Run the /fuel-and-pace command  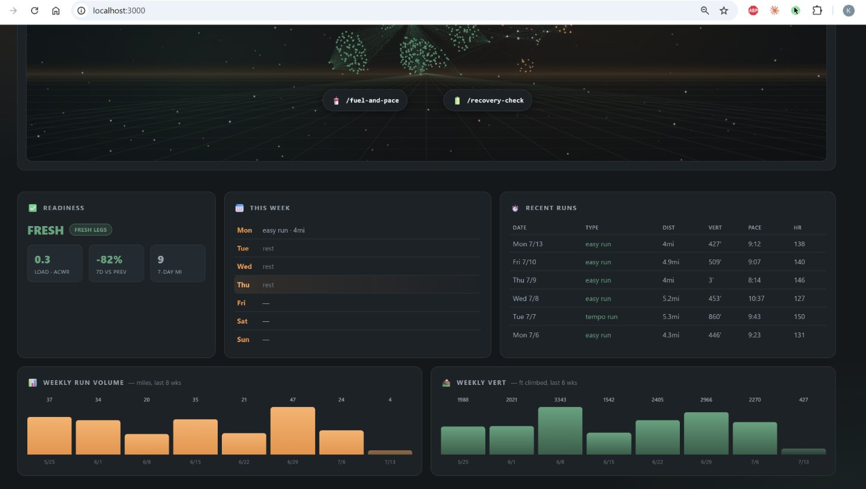[365, 101]
